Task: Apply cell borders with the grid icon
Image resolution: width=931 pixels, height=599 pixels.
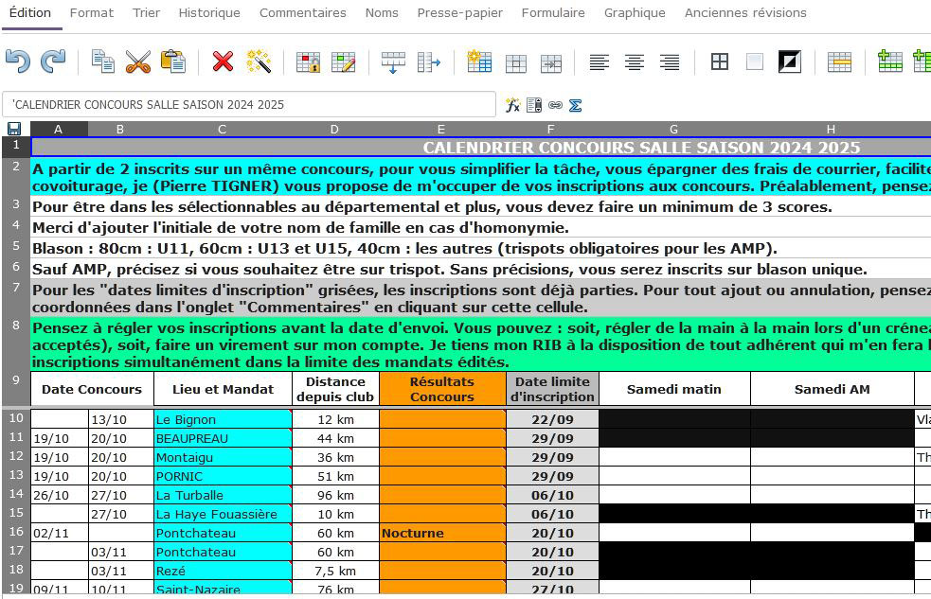Action: [x=720, y=62]
